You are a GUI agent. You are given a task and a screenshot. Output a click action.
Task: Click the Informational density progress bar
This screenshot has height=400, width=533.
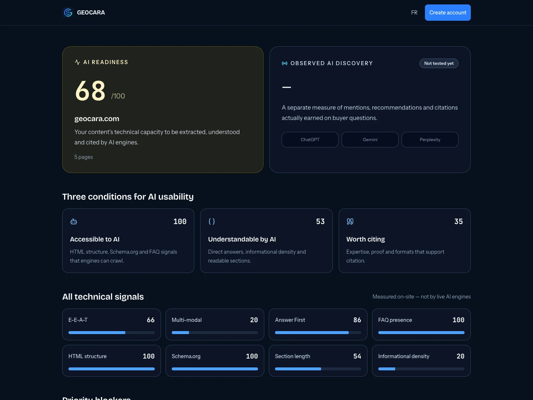click(x=421, y=369)
